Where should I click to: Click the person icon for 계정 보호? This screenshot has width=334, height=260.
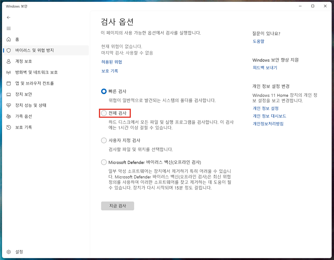tap(9, 61)
